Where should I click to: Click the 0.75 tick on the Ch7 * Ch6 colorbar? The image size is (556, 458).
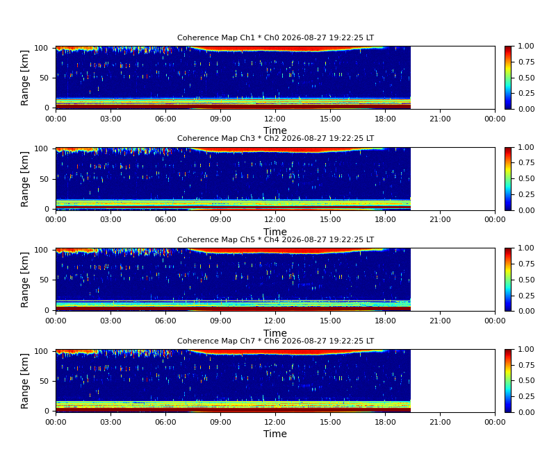click(526, 365)
